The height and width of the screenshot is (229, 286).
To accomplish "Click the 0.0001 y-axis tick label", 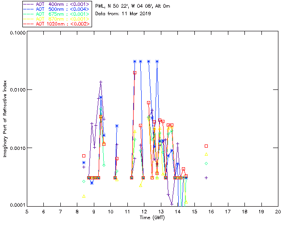I will point(17,205).
